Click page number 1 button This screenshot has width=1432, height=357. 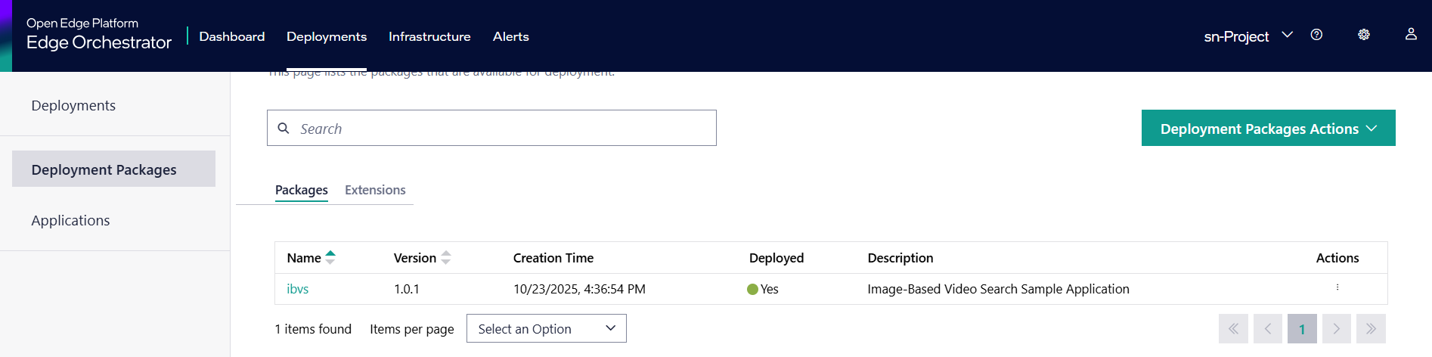click(x=1302, y=329)
